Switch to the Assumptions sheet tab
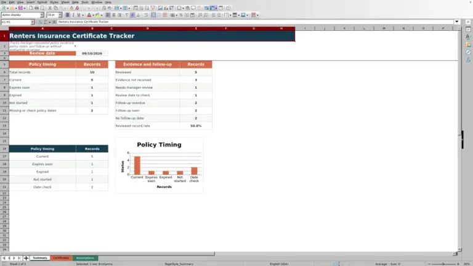473x266 pixels. 85,258
